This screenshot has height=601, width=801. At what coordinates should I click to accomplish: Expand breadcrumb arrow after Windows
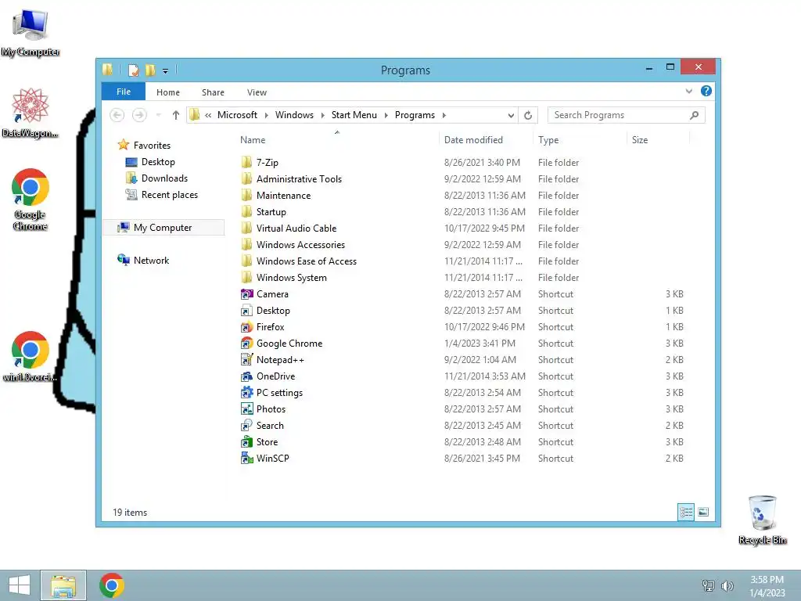[x=322, y=116]
